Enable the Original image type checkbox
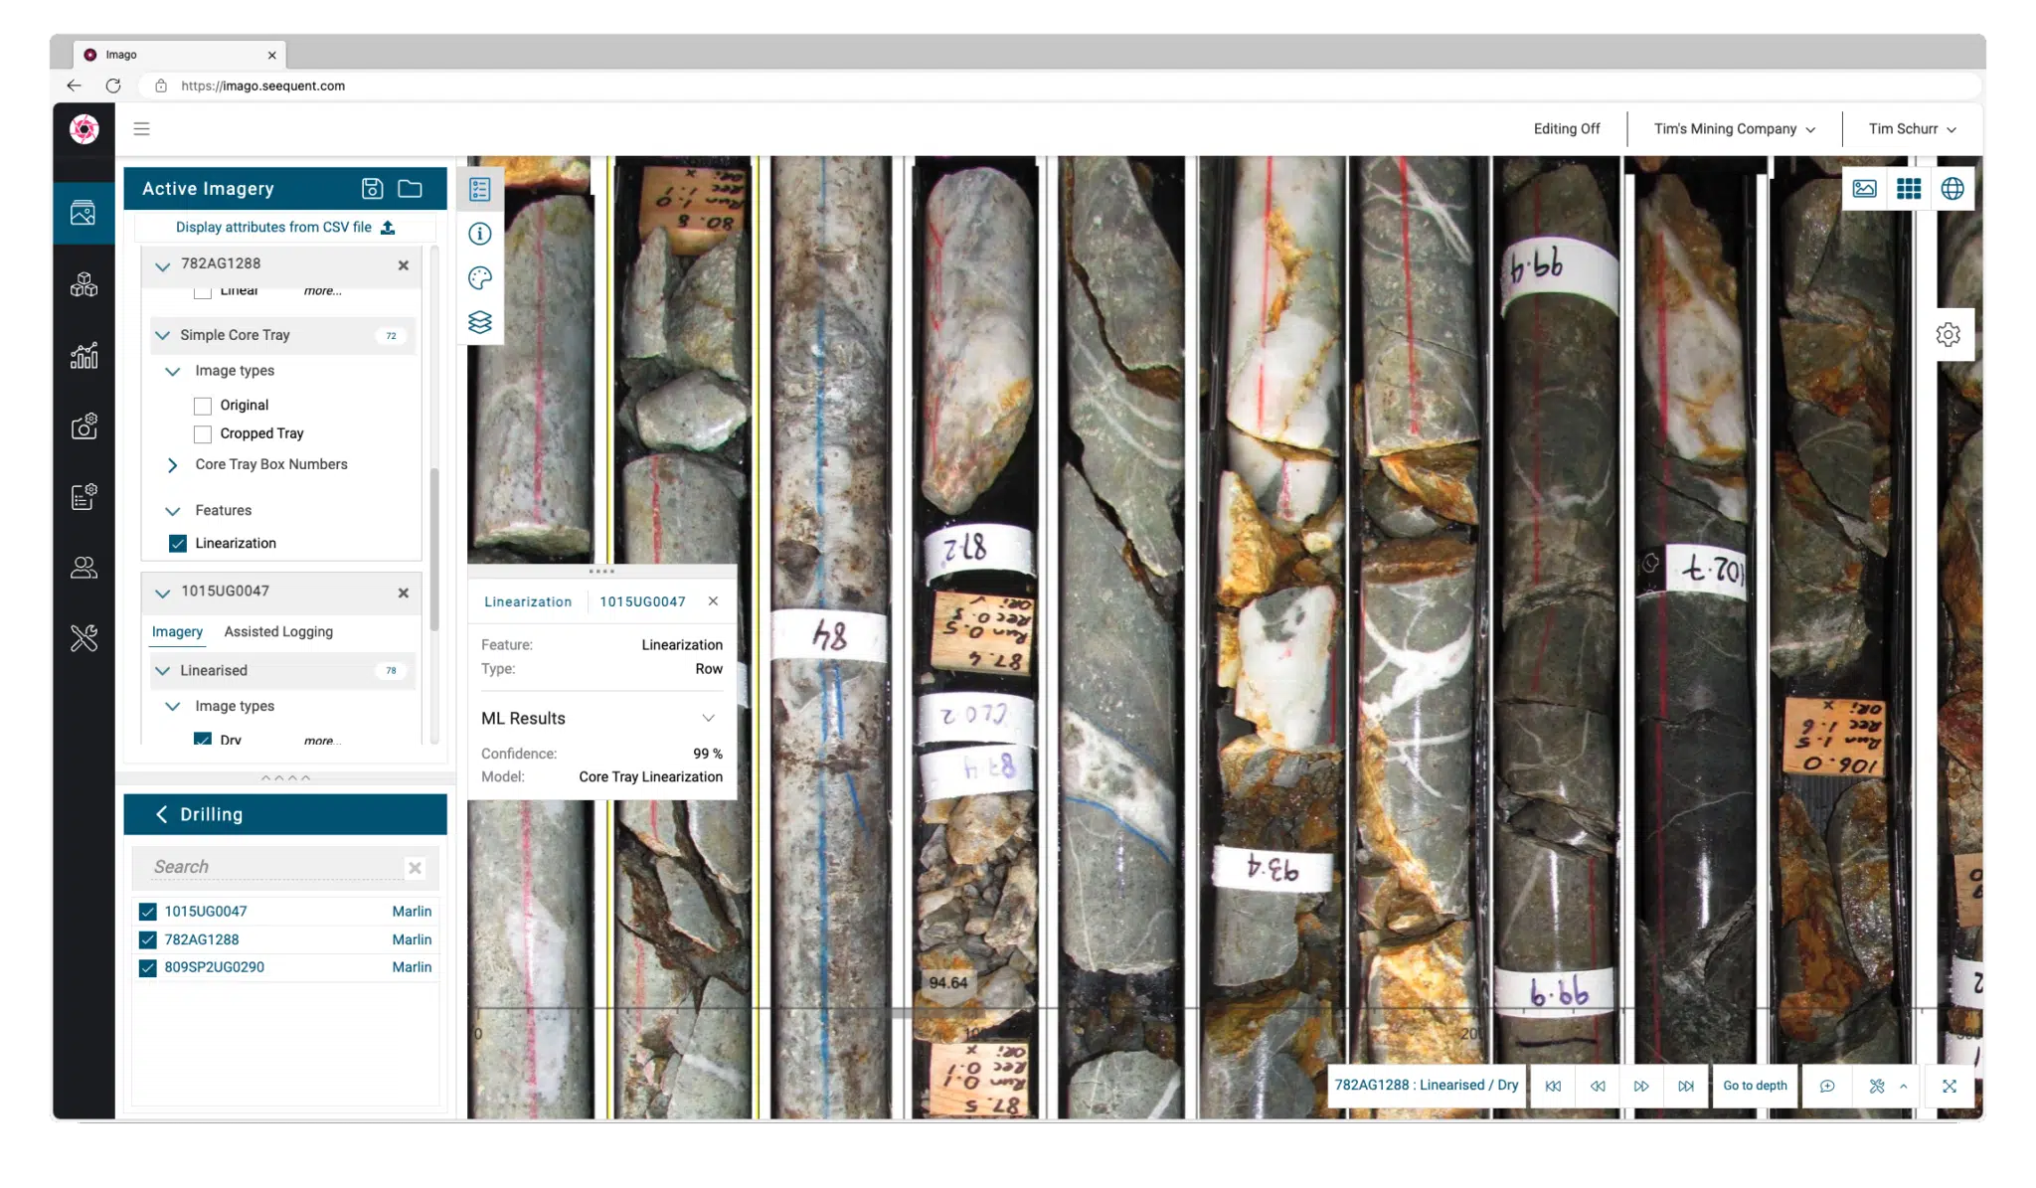The image size is (2036, 1188). click(202, 405)
